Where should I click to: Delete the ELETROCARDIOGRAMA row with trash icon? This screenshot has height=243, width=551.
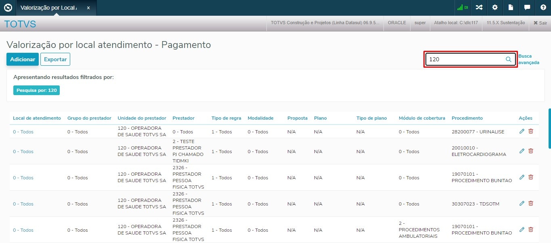tap(531, 151)
